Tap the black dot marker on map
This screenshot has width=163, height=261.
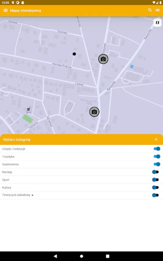[x=74, y=54]
